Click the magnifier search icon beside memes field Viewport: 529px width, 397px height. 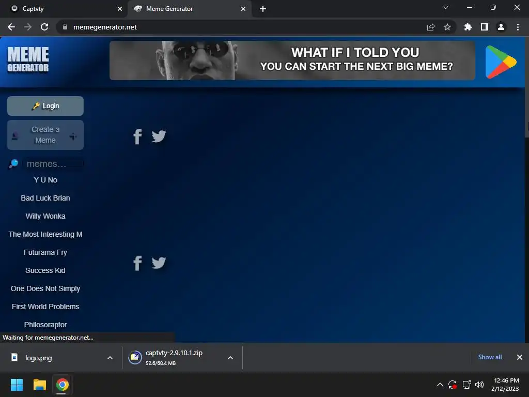point(13,164)
